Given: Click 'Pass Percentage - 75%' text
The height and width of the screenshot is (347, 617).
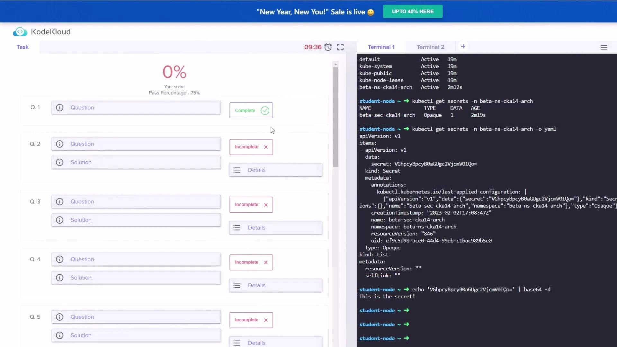Looking at the screenshot, I should 174,93.
